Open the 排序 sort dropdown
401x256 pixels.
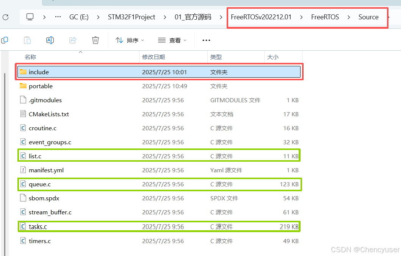(130, 40)
